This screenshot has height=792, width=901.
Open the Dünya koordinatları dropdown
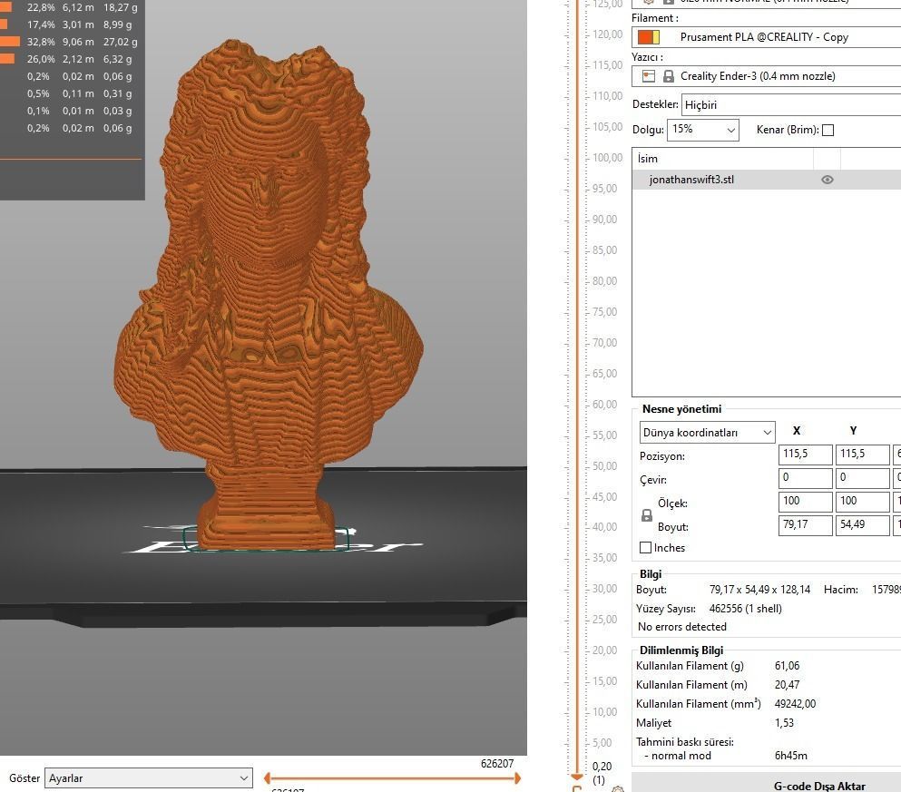[x=708, y=433]
